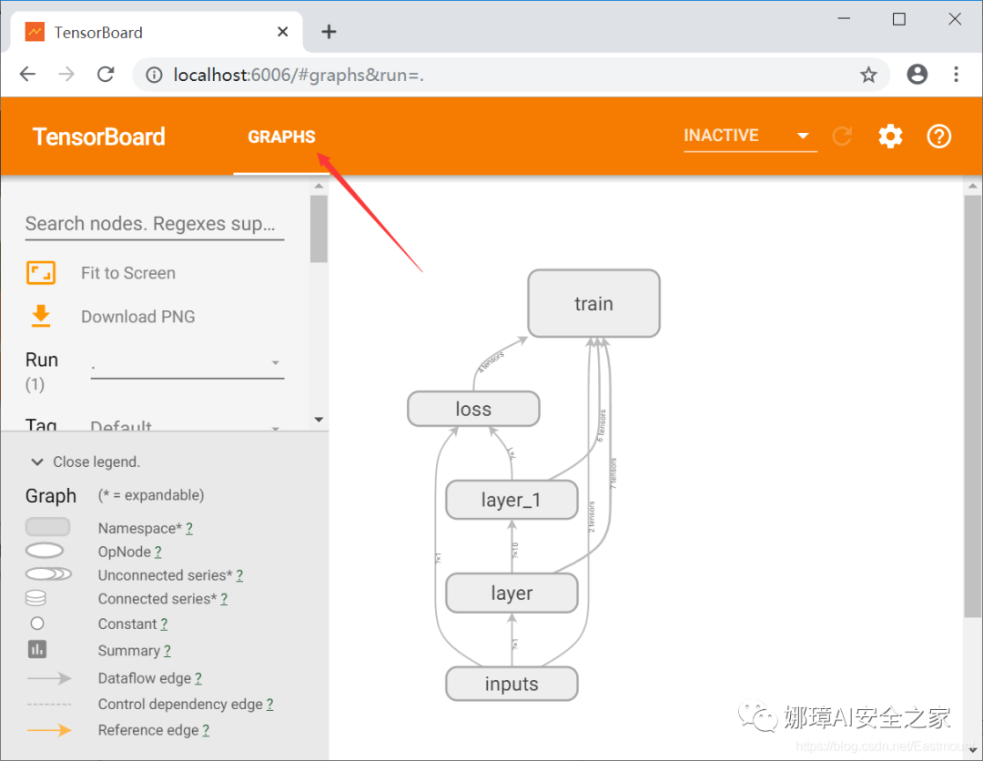Click the Fit to Screen label
The image size is (983, 761).
coord(128,273)
